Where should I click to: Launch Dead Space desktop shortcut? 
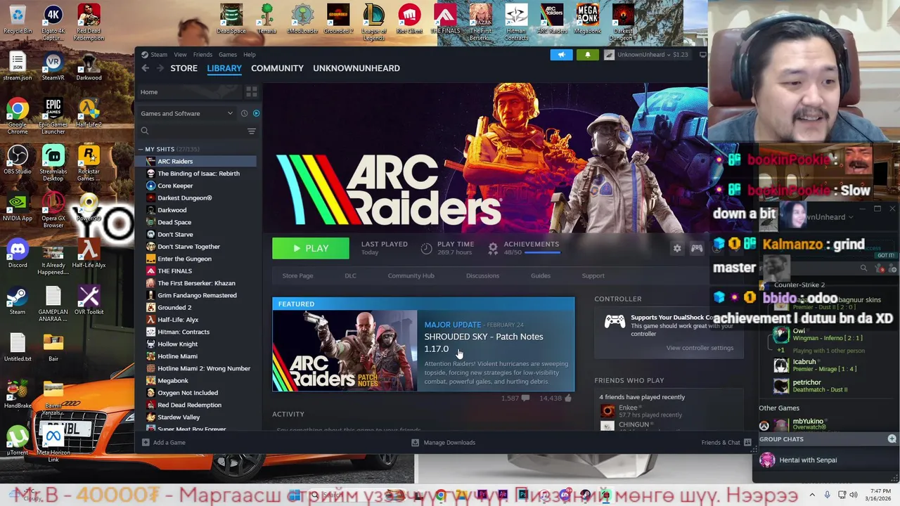[231, 19]
